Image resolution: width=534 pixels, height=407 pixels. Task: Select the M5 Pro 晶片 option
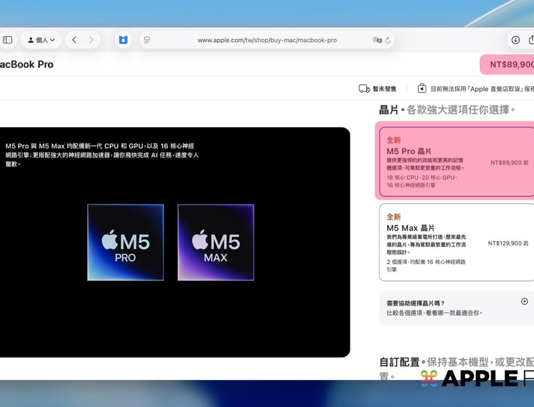pos(456,163)
